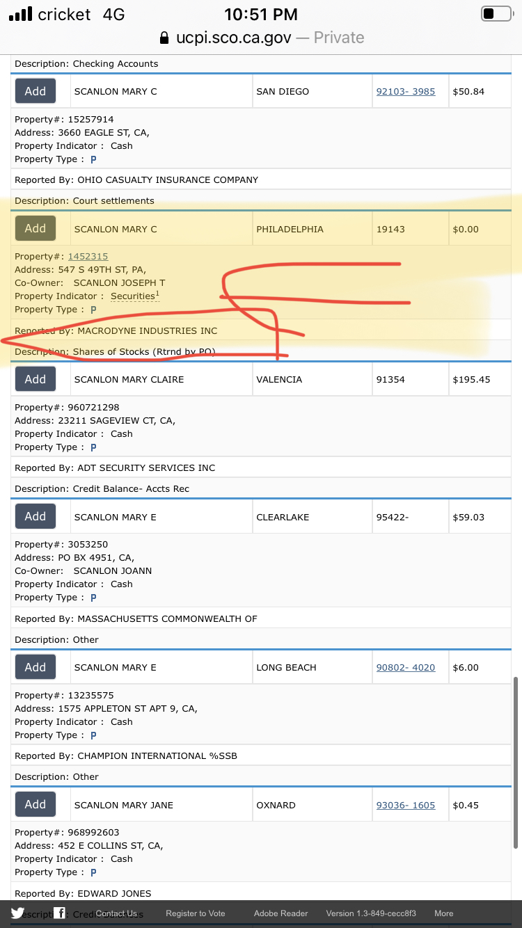The image size is (522, 928).
Task: Select Reported By CHAMPION INTERNATIONAL %SSB
Action: [126, 755]
